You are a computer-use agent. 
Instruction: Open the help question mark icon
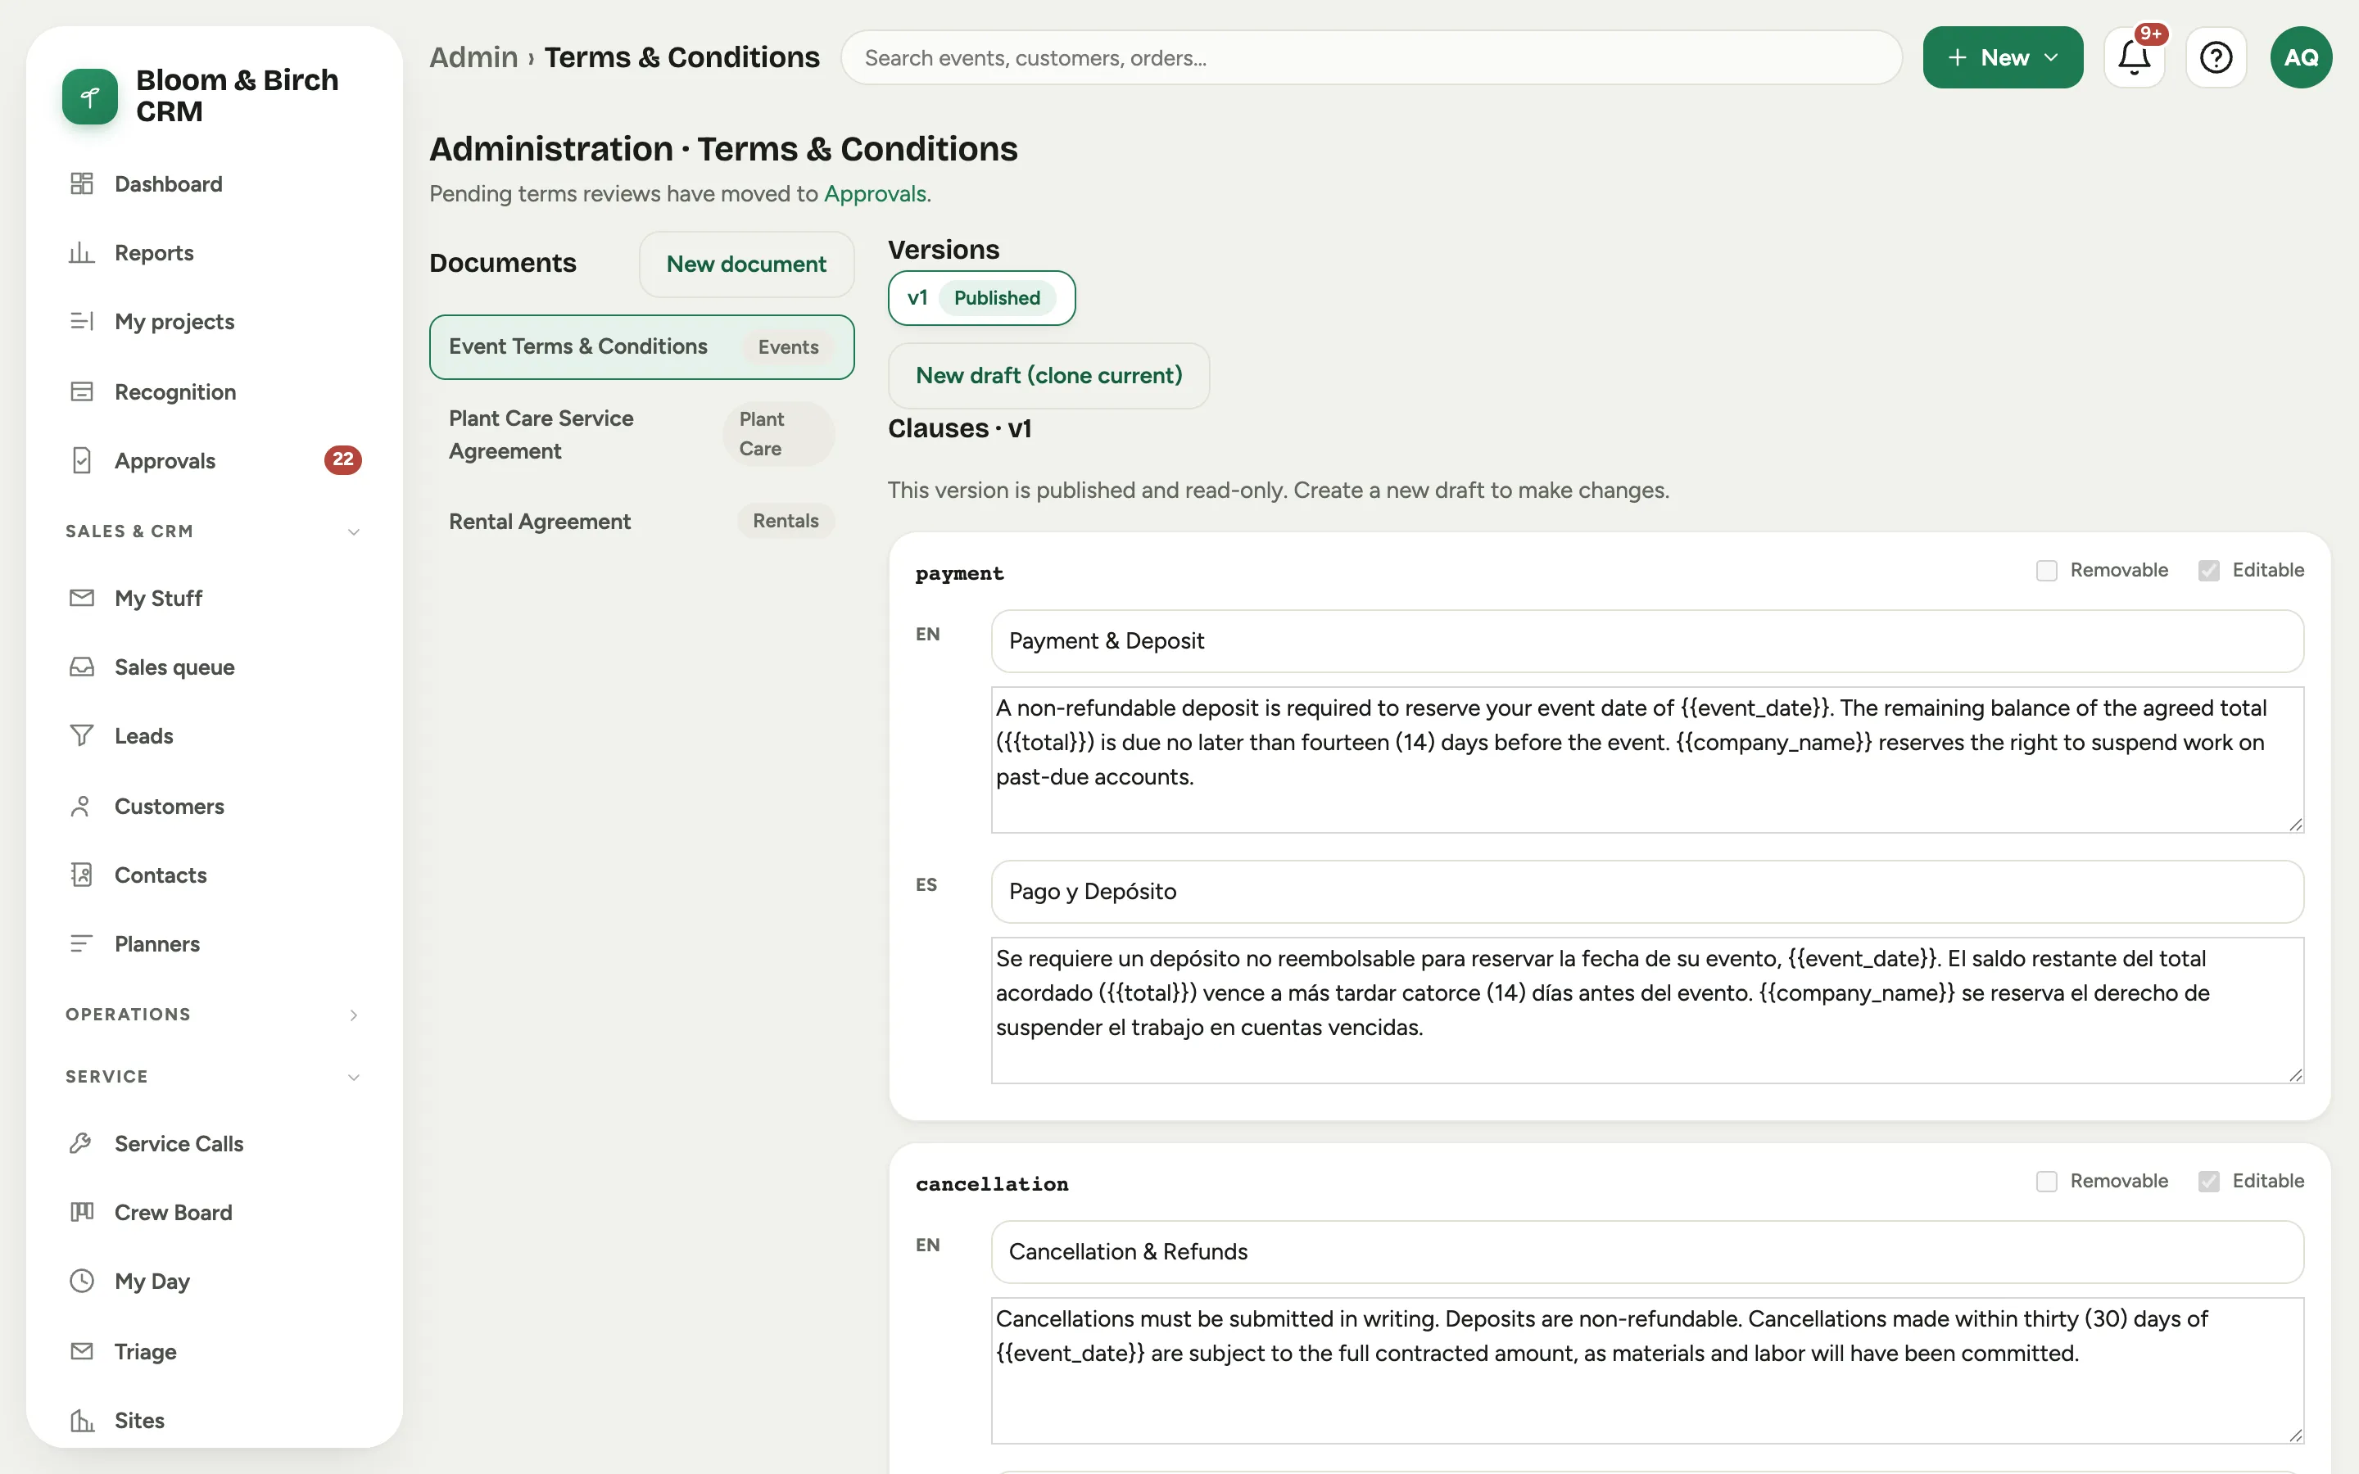(x=2216, y=57)
